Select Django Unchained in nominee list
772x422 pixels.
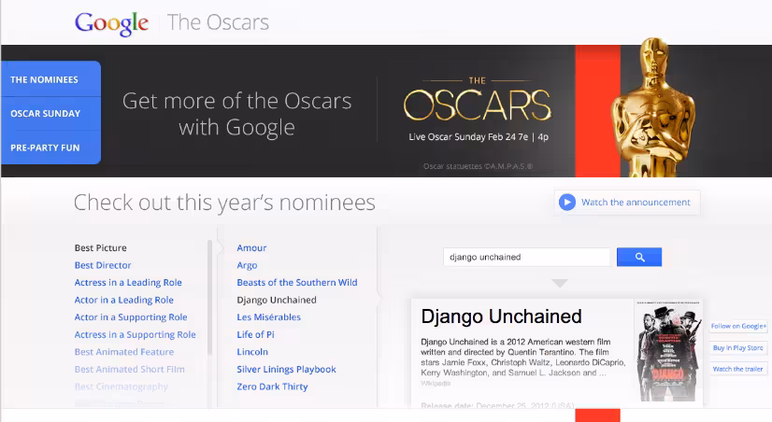(x=277, y=300)
